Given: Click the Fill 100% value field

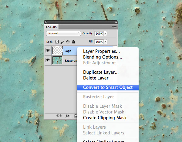Looking at the screenshot, I should 99,42.
